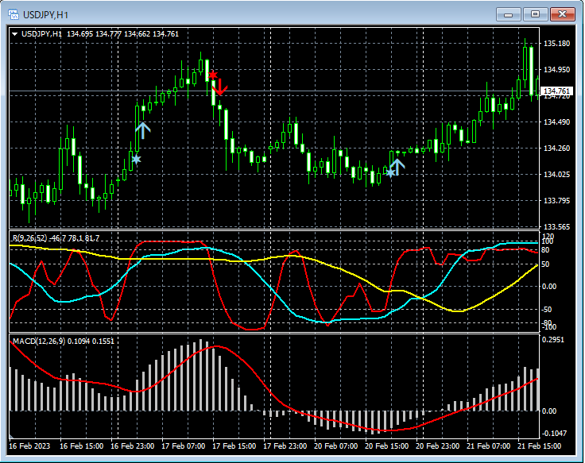This screenshot has width=585, height=463.
Task: Click the 134.490 price axis label
Action: pyautogui.click(x=556, y=122)
